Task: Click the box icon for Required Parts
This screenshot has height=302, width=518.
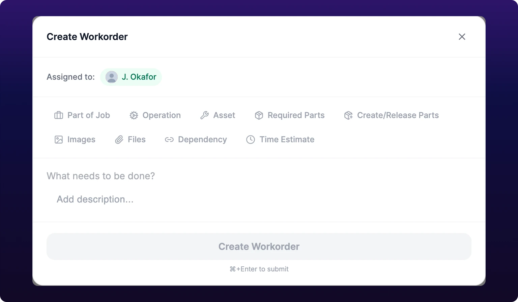Action: [x=259, y=115]
